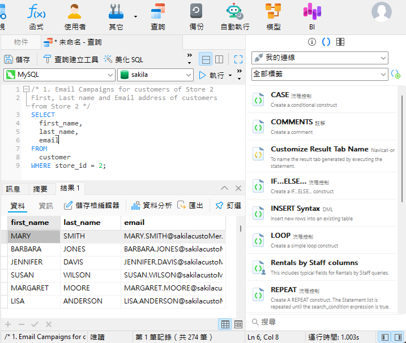The image size is (406, 343).
Task: Click the email column header
Action: click(x=173, y=223)
